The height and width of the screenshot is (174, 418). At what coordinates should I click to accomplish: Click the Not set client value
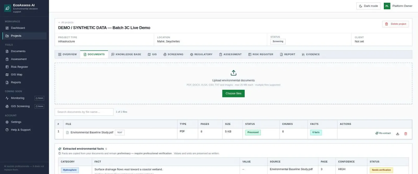pos(359,42)
